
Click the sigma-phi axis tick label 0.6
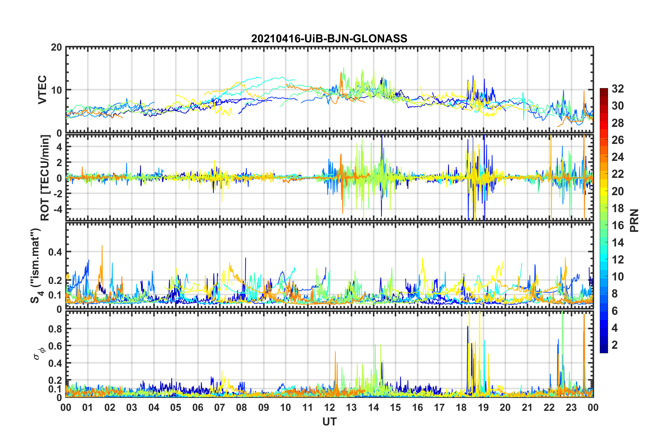(x=55, y=346)
